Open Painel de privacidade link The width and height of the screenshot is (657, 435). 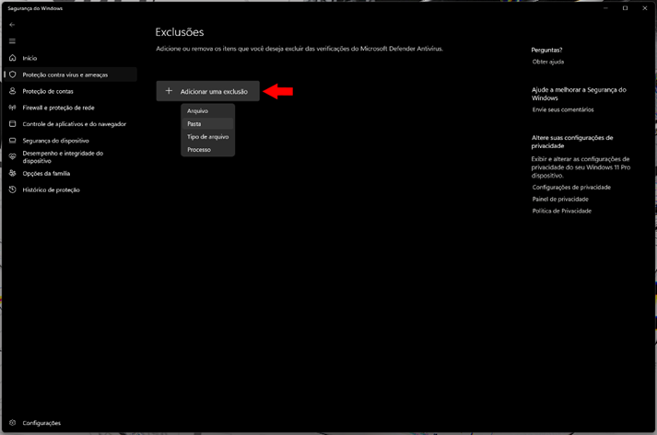560,199
